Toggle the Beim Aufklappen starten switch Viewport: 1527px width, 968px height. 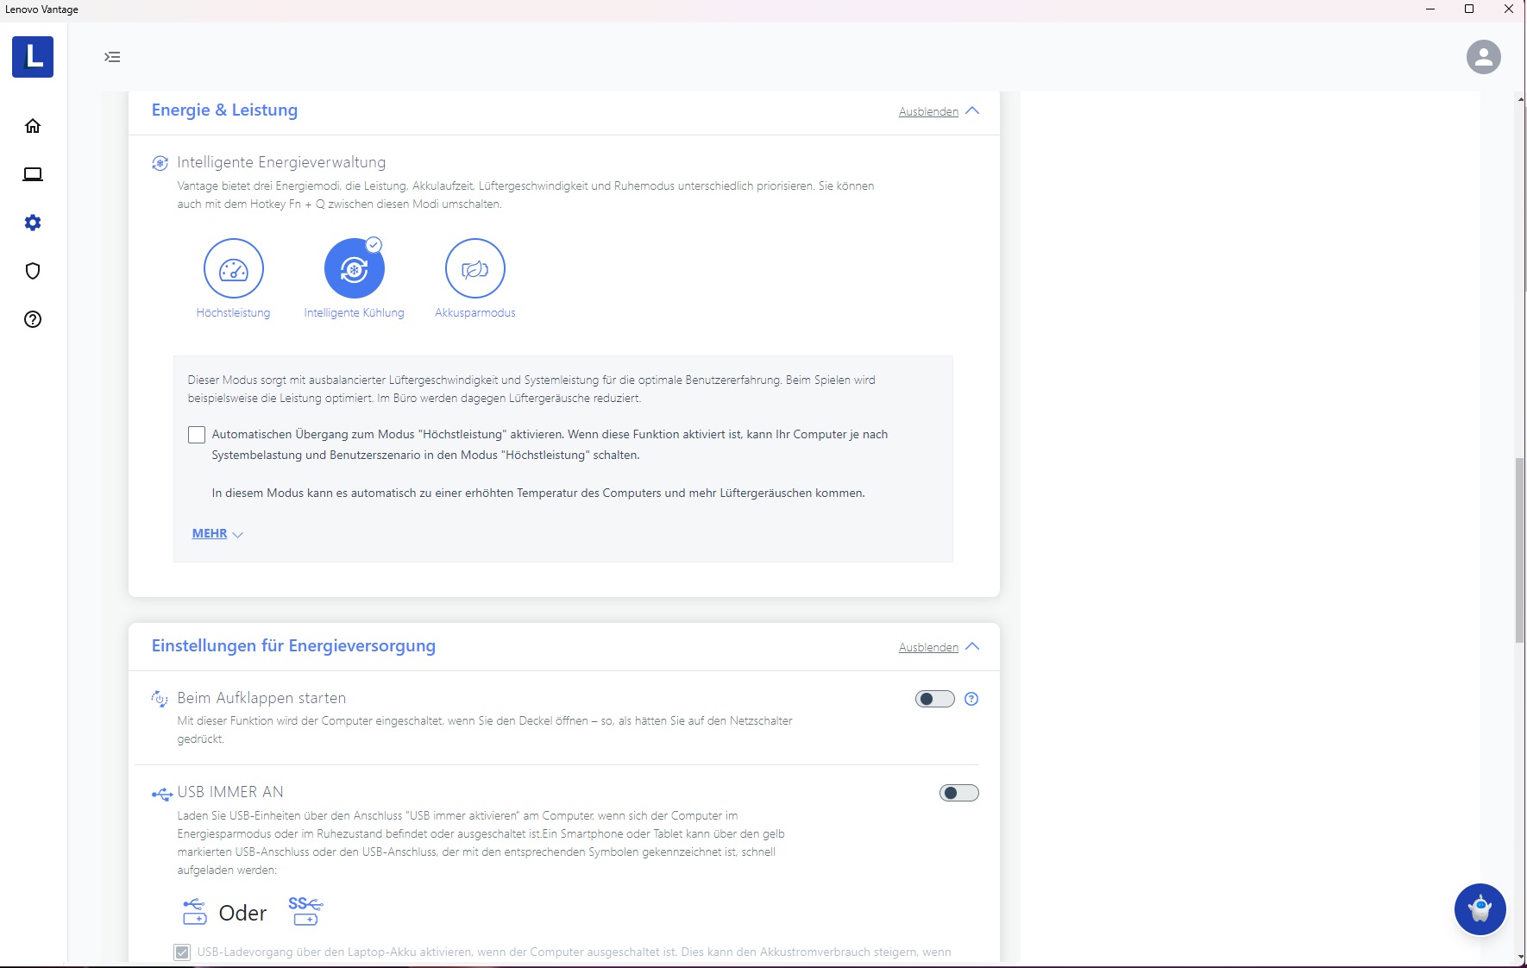tap(934, 699)
